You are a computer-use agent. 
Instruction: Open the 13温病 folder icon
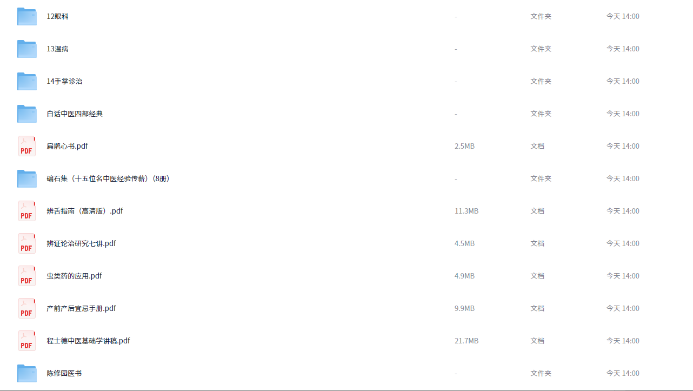click(27, 49)
